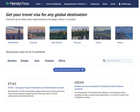
Task: Click ASEAN description paragraph text
Action: point(101,95)
